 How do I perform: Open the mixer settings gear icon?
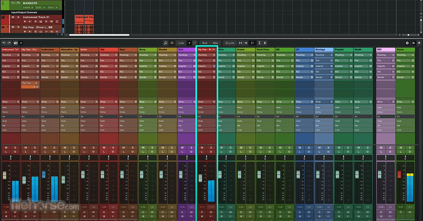click(407, 43)
